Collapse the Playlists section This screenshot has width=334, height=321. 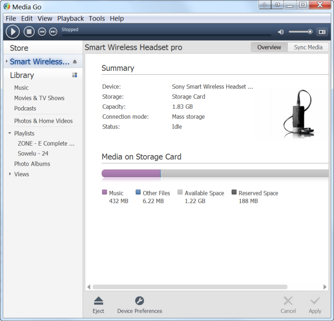pyautogui.click(x=10, y=133)
